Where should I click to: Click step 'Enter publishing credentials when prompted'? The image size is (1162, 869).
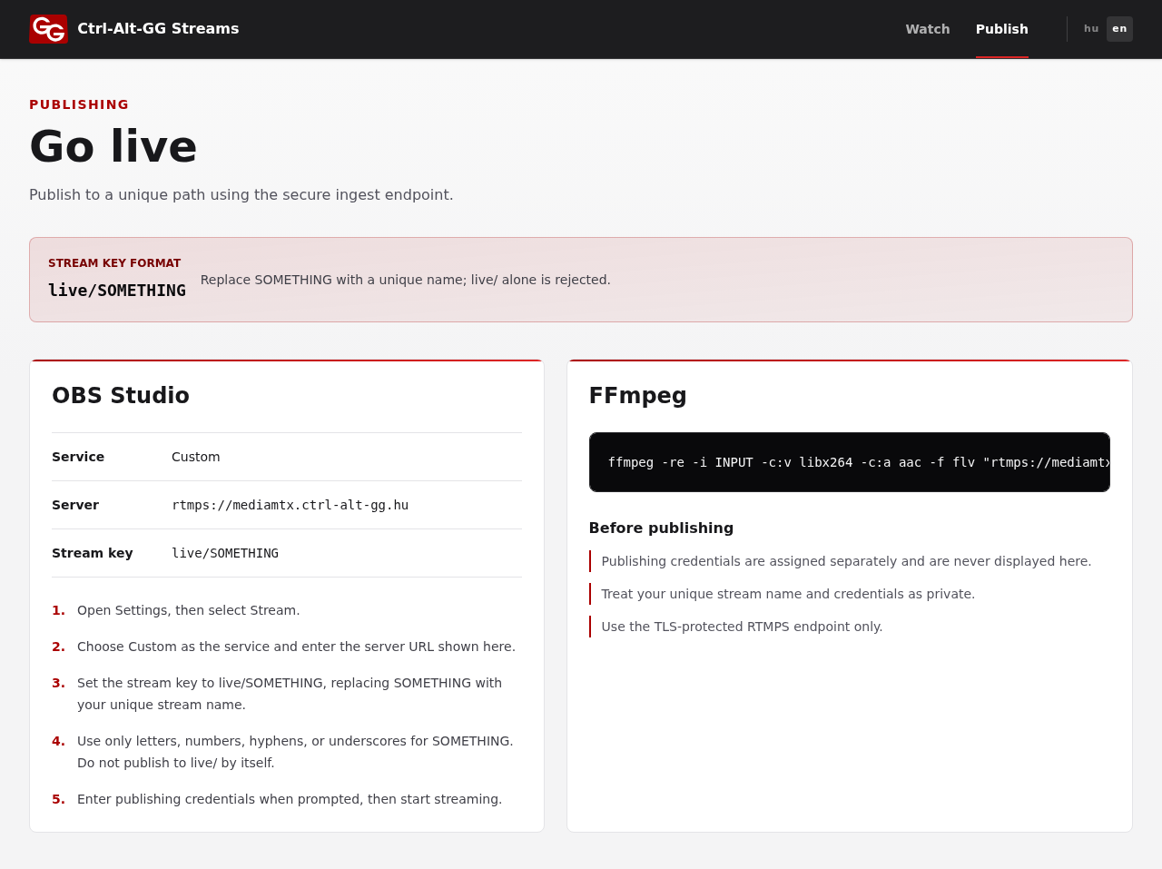point(290,799)
